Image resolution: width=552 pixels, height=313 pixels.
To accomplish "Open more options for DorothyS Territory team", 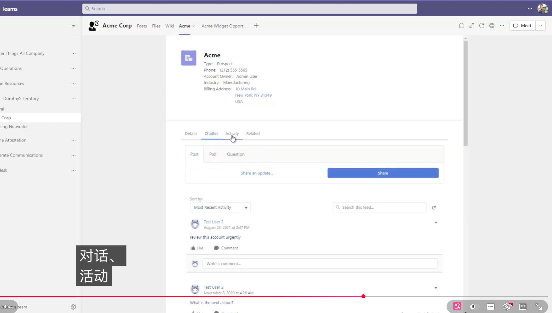I will click(73, 99).
